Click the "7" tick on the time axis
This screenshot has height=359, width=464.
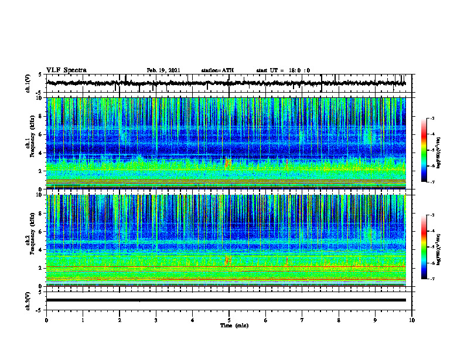coord(302,320)
